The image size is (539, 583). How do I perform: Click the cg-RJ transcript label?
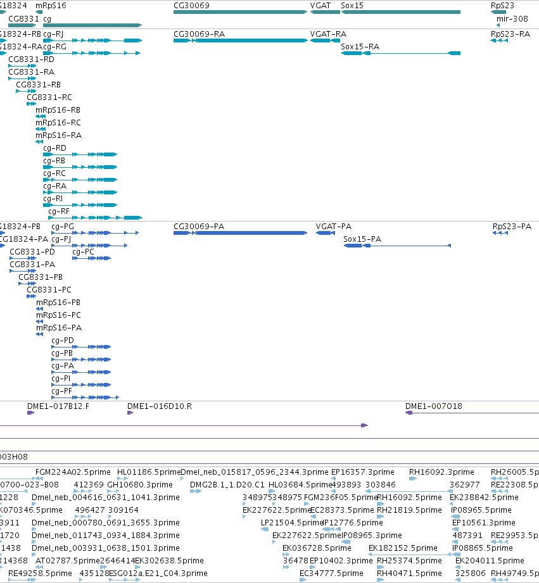[53, 34]
